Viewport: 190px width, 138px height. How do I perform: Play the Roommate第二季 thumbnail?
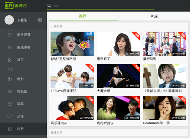(165, 108)
